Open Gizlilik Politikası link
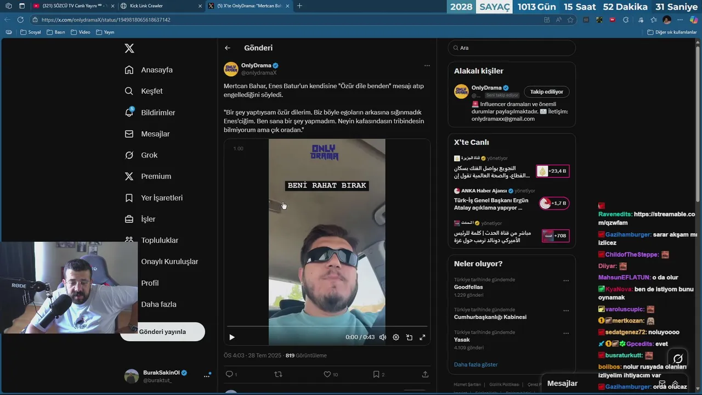 504,385
